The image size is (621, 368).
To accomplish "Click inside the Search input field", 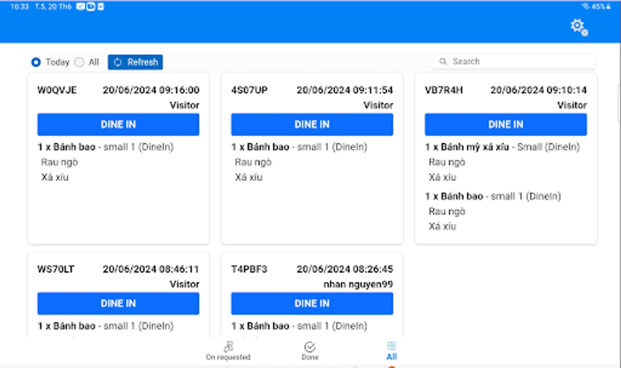I will click(512, 61).
